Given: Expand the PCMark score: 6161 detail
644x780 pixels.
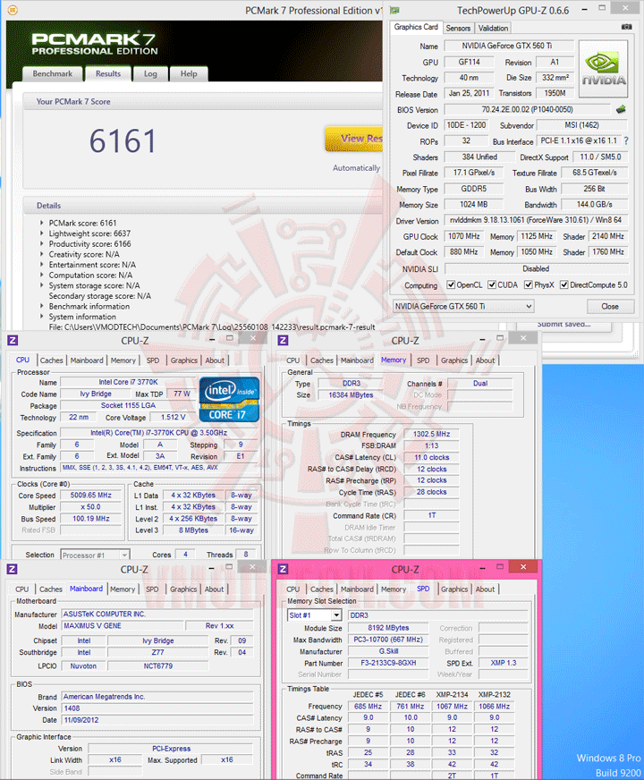Looking at the screenshot, I should 42,223.
